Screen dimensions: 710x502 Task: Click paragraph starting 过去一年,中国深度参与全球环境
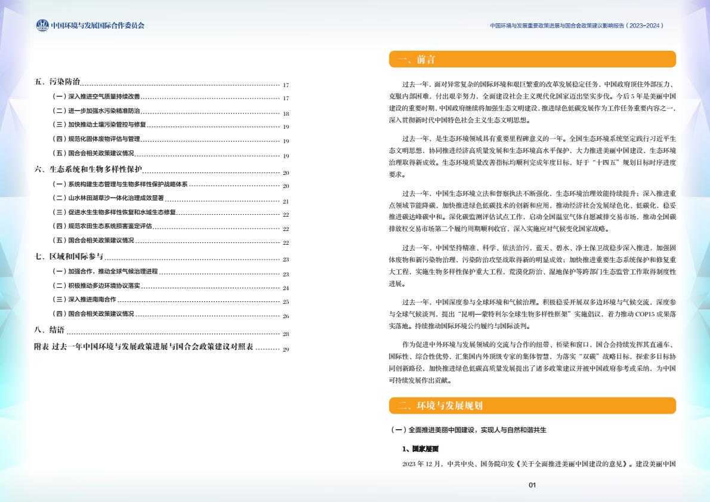click(x=532, y=314)
